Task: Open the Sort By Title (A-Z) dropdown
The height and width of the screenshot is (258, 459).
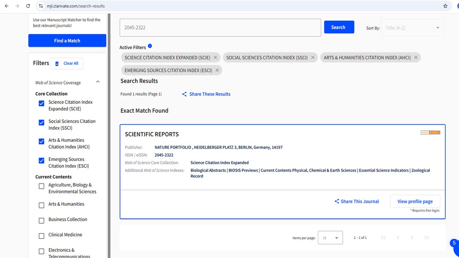Action: 412,28
